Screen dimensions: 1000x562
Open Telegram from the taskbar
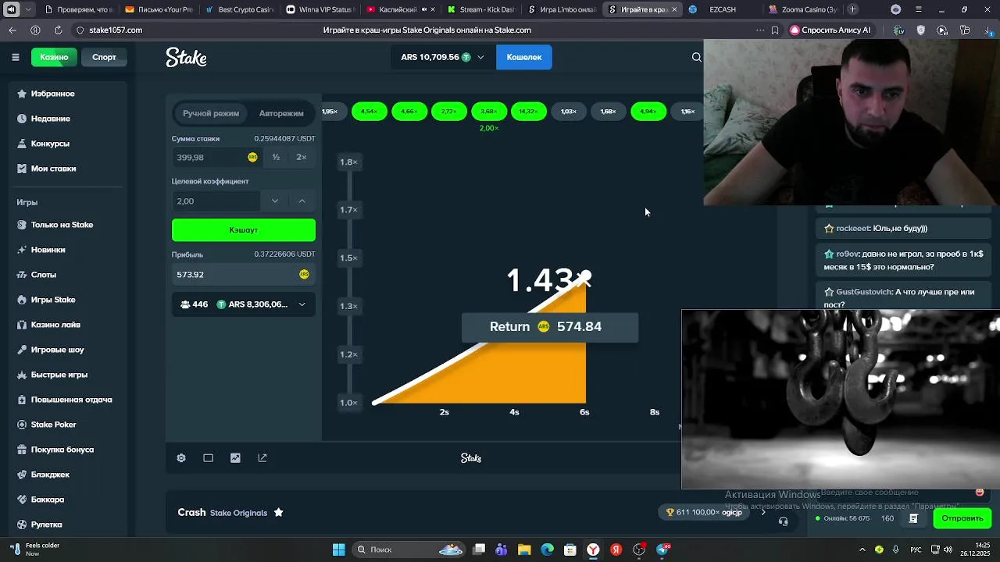[663, 550]
